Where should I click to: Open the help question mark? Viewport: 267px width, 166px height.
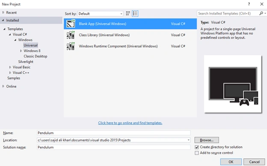click(249, 4)
